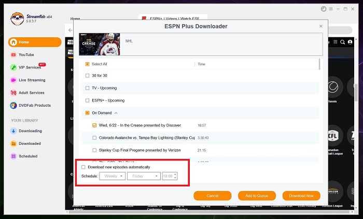Switch to the Home tab
The width and height of the screenshot is (363, 219).
[75, 19]
